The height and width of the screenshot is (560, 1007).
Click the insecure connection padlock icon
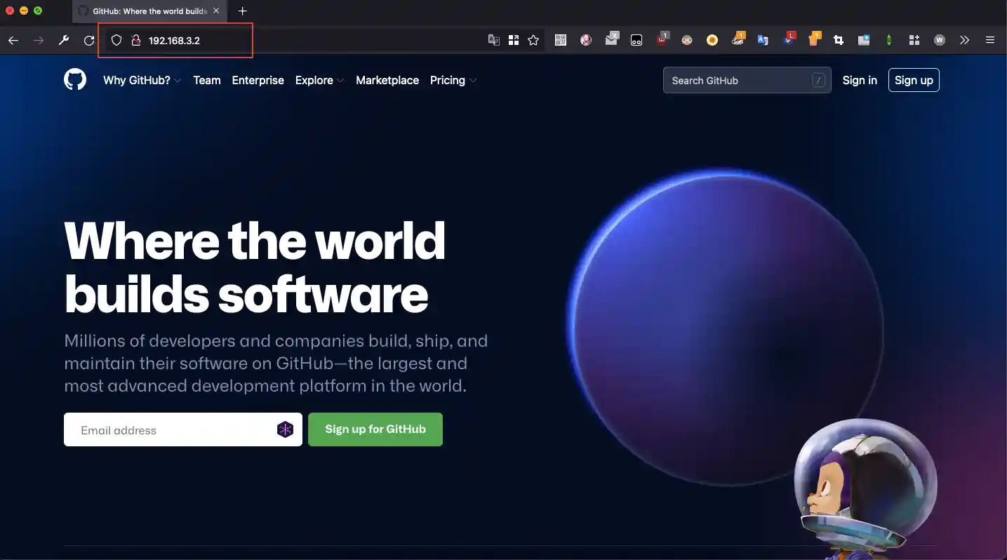pos(136,41)
